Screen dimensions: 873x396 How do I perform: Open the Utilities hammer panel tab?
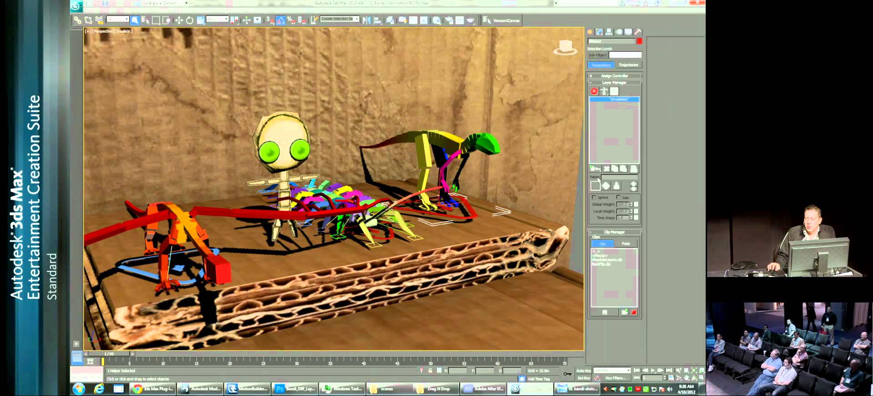637,32
